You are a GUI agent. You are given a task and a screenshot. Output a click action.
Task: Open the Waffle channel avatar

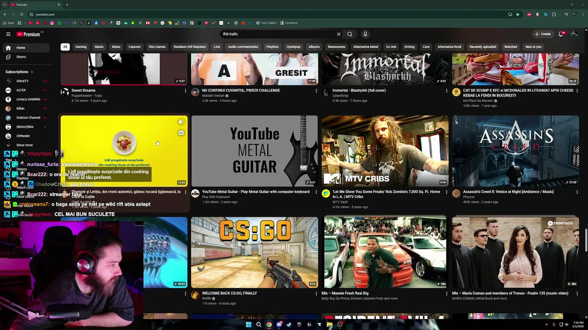click(x=195, y=295)
